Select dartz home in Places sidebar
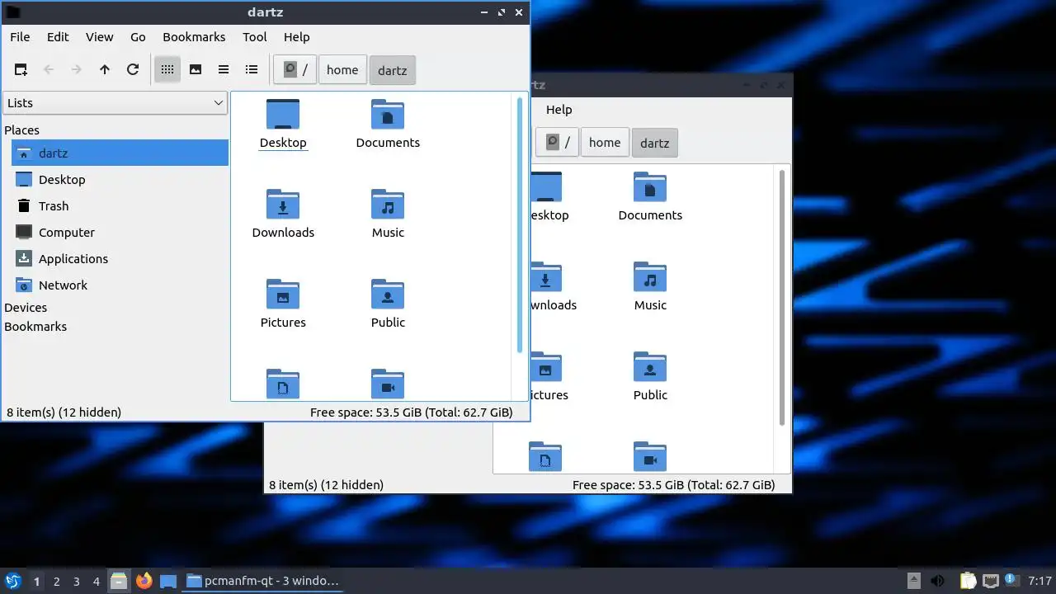Screen dimensions: 1056x594 click(x=120, y=153)
